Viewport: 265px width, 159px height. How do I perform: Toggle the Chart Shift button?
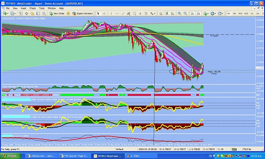click(198, 14)
